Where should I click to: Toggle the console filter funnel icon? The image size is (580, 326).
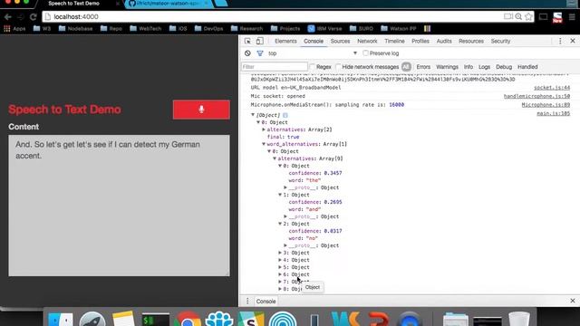pyautogui.click(x=260, y=53)
